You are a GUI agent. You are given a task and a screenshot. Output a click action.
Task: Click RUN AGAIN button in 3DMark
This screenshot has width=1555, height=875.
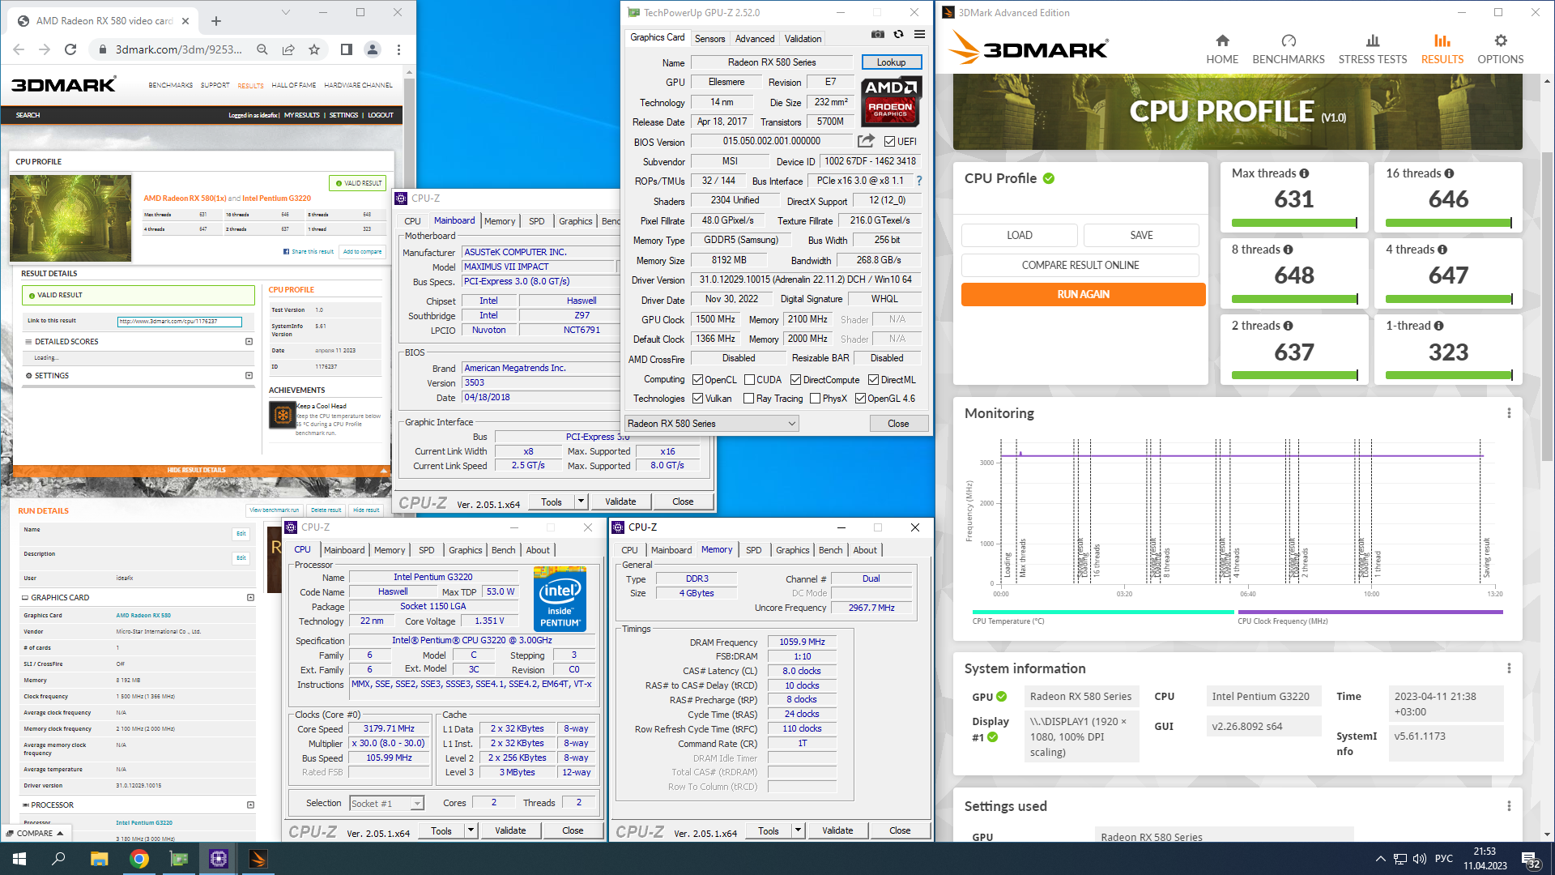tap(1083, 294)
